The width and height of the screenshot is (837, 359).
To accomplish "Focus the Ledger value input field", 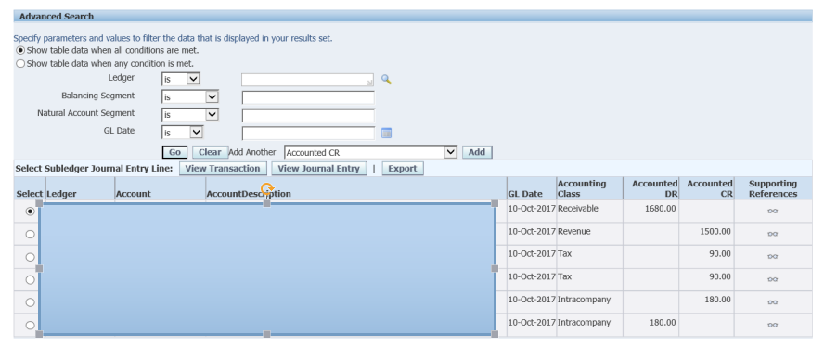I will tap(307, 80).
